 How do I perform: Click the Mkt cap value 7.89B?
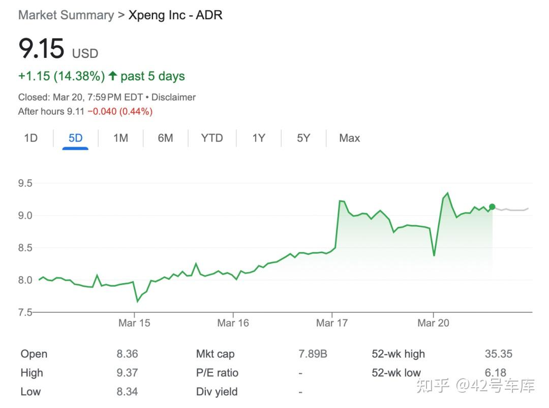[313, 354]
